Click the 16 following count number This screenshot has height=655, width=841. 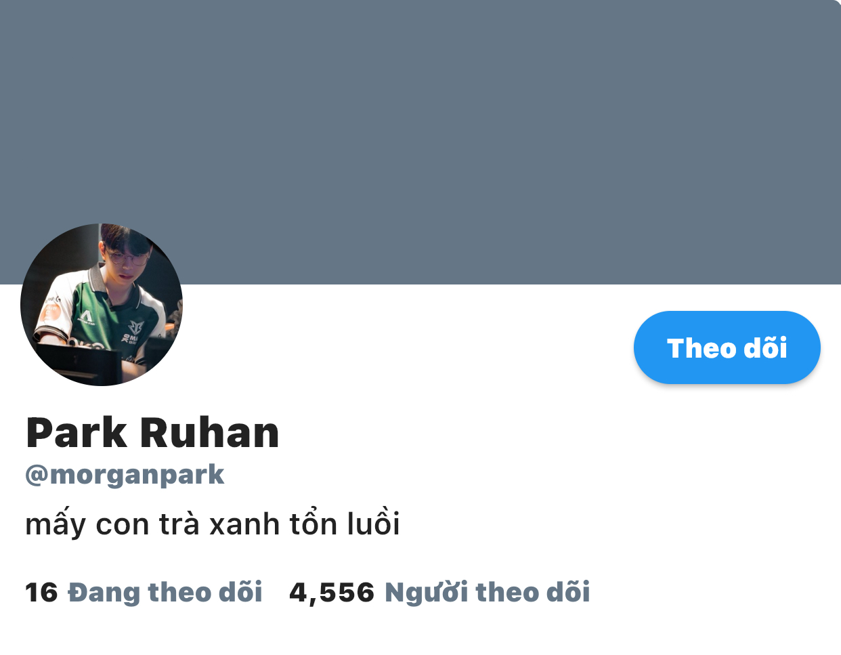click(x=41, y=593)
